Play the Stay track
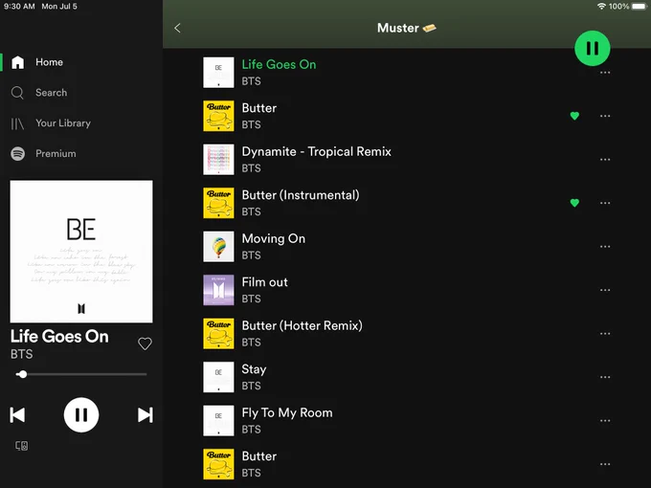651x488 pixels. [407, 377]
